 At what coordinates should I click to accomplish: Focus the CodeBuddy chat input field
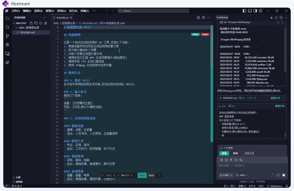(x=252, y=165)
